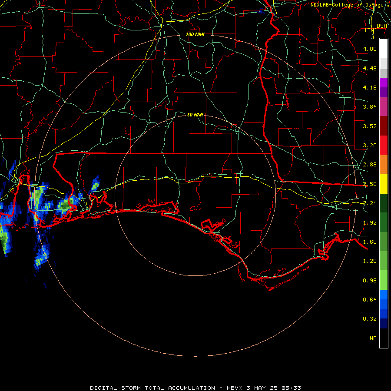Click the 1.92 legend value
The height and width of the screenshot is (391, 391).
tap(370, 223)
